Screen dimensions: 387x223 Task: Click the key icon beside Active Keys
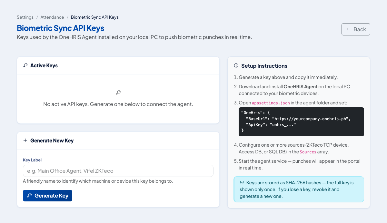coord(25,65)
